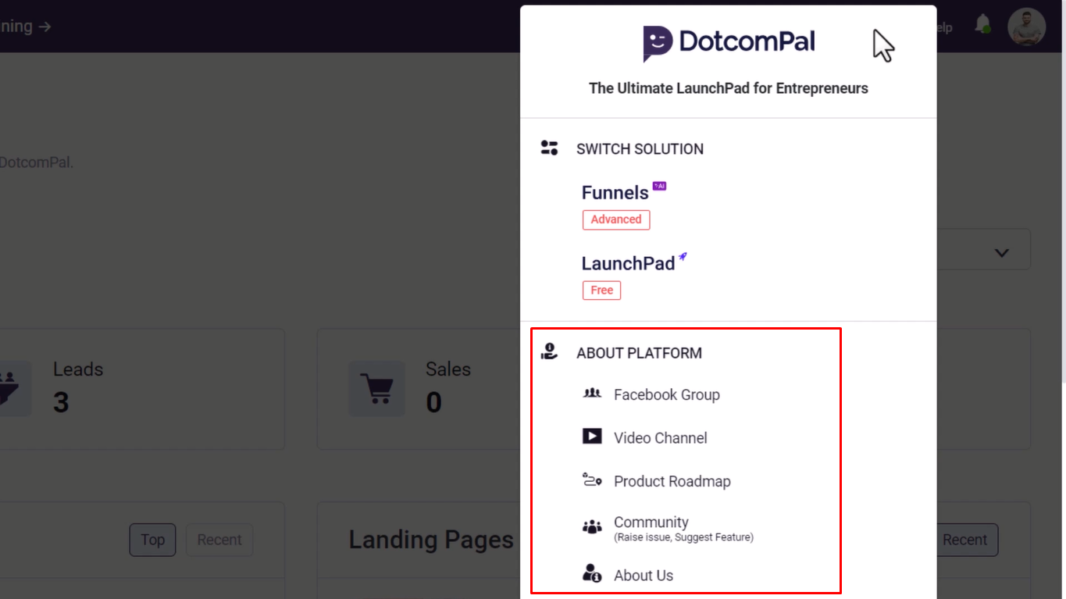Image resolution: width=1066 pixels, height=599 pixels.
Task: Expand the dropdown chevron at right
Action: point(1002,252)
